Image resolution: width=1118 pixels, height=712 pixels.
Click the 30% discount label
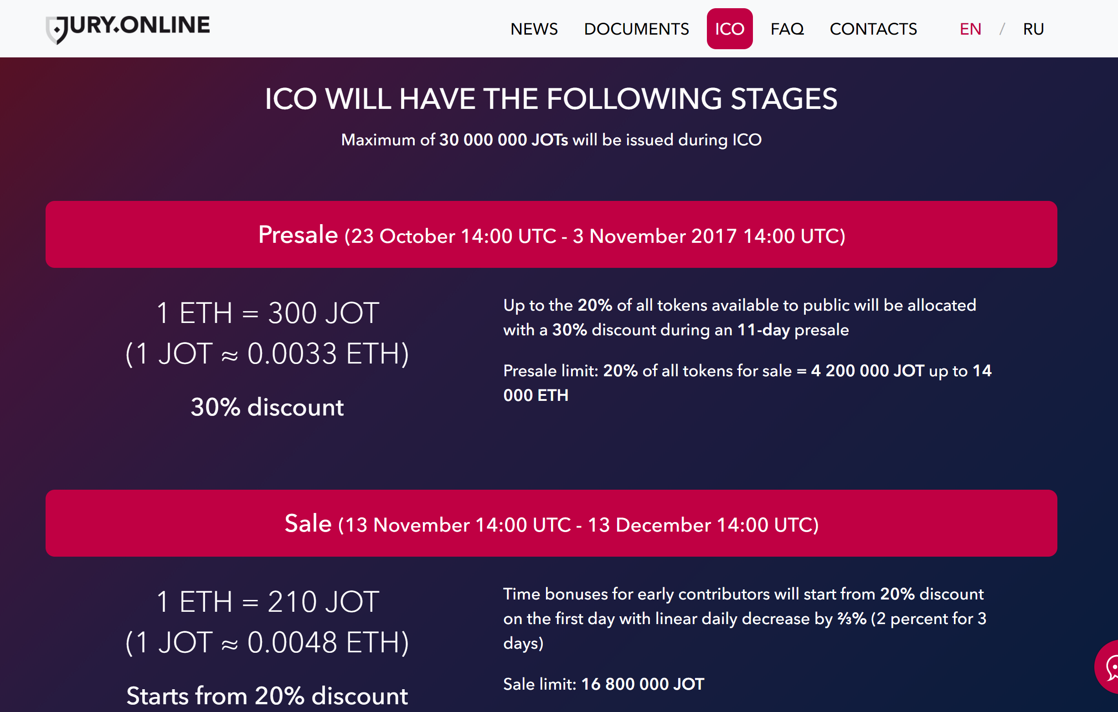coord(268,407)
